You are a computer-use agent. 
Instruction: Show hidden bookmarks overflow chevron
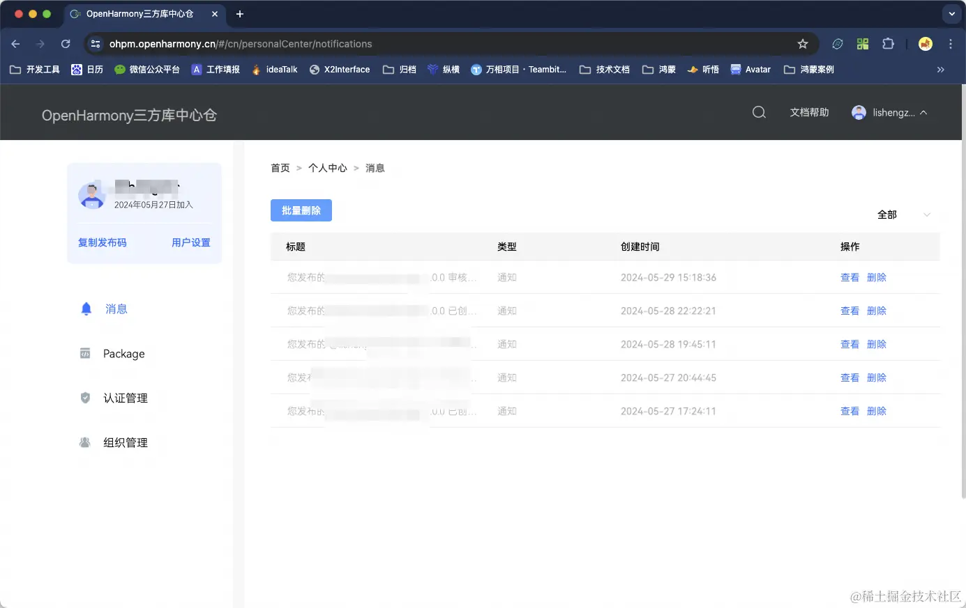click(941, 70)
